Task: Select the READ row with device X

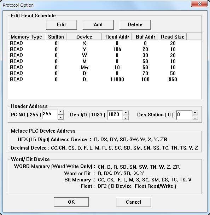Action: 105,43
